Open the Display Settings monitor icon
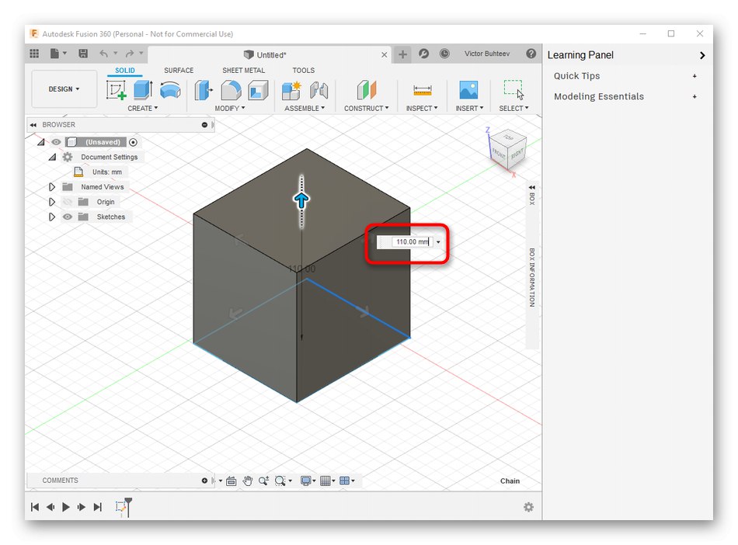This screenshot has width=738, height=545. [x=308, y=481]
